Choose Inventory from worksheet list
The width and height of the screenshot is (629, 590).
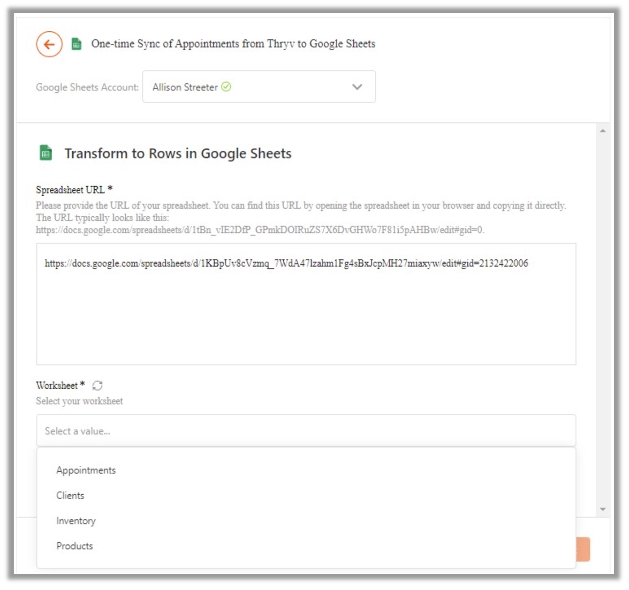click(x=76, y=521)
